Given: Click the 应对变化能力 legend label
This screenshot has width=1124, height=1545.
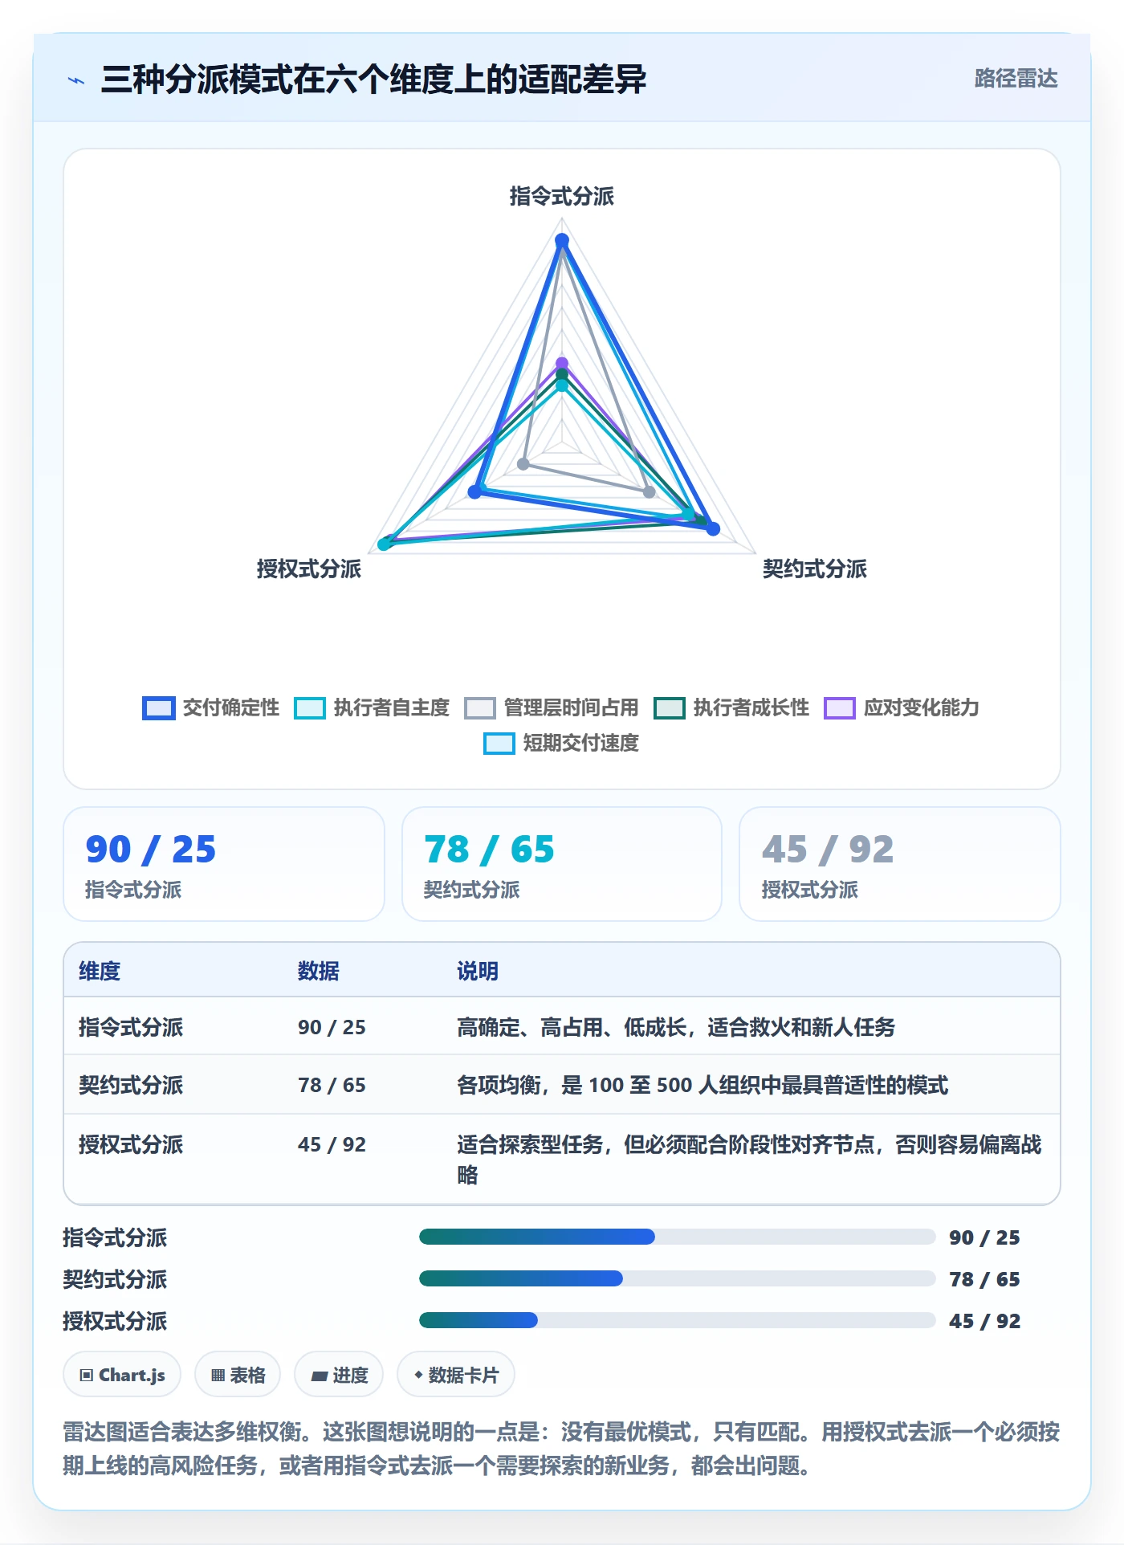Looking at the screenshot, I should pos(922,707).
